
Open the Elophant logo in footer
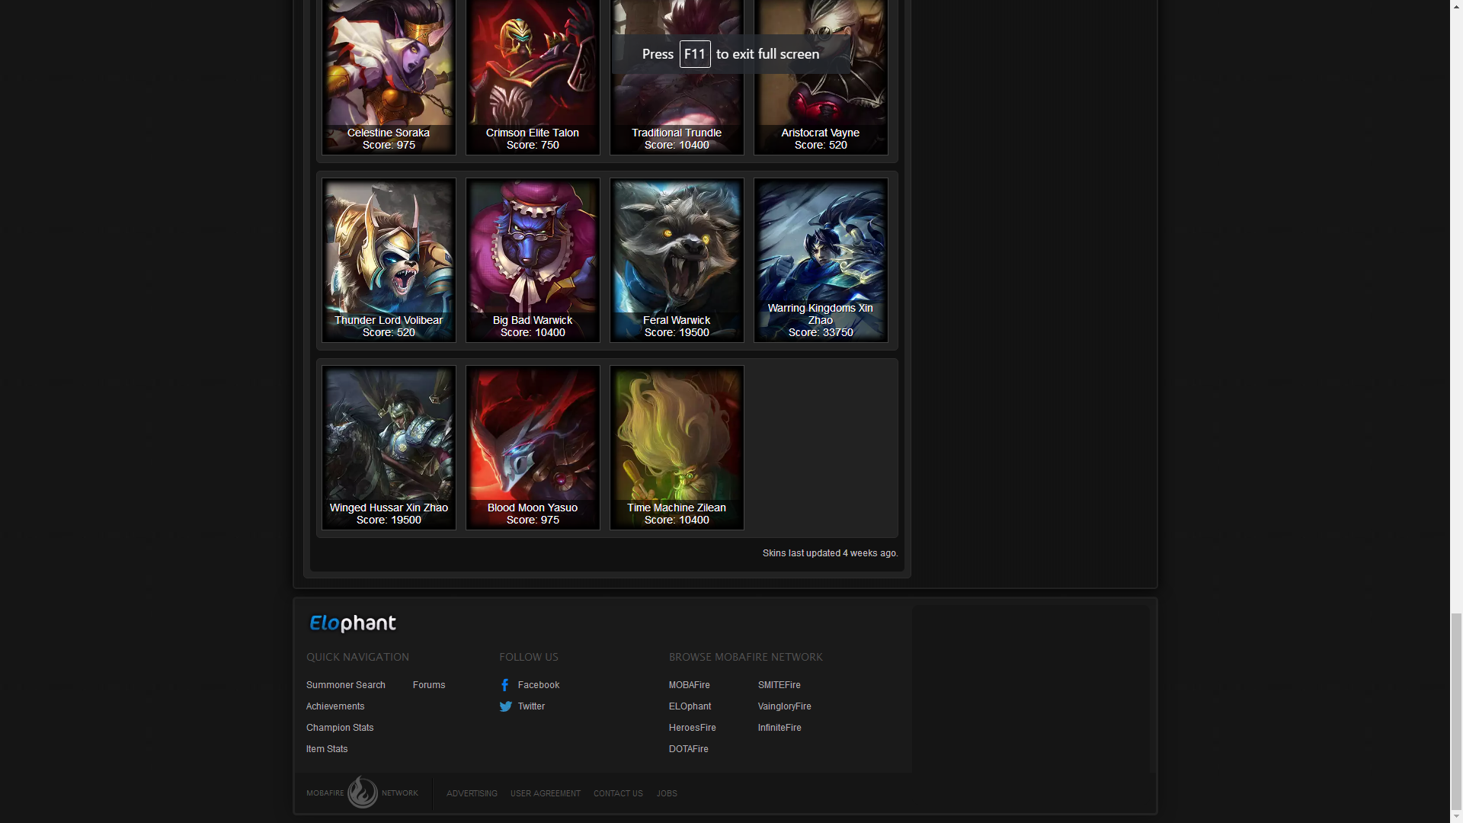(353, 623)
